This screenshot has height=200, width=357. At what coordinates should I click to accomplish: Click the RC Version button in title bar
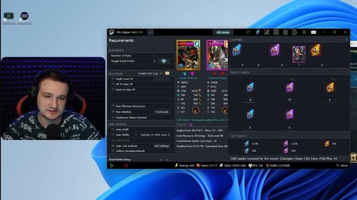[x=223, y=32]
